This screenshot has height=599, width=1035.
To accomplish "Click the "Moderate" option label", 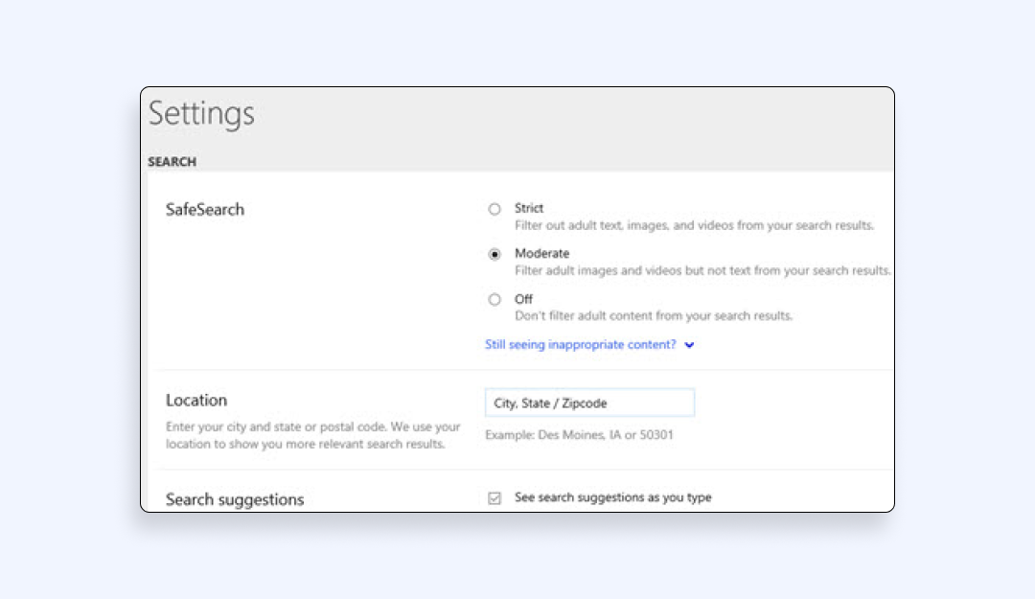I will (x=541, y=253).
